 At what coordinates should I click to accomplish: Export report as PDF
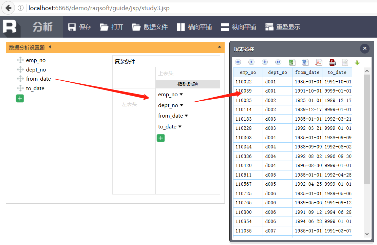[319, 62]
